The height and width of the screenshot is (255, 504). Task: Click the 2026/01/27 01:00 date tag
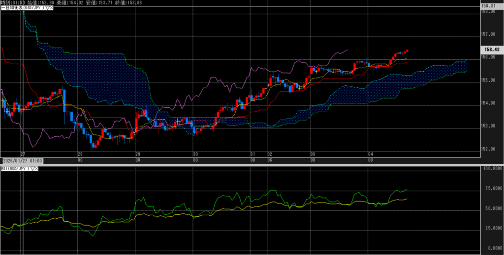(x=22, y=160)
